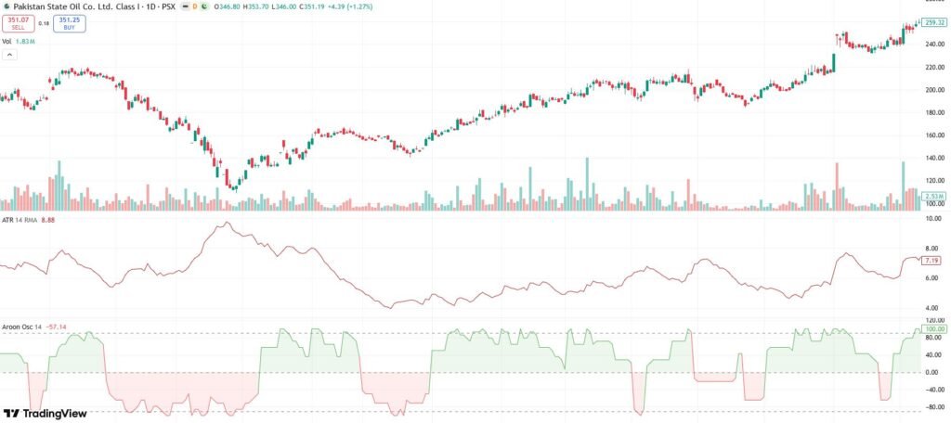
Task: Click the −57.14 Aroon Osc legend value
Action: click(56, 327)
